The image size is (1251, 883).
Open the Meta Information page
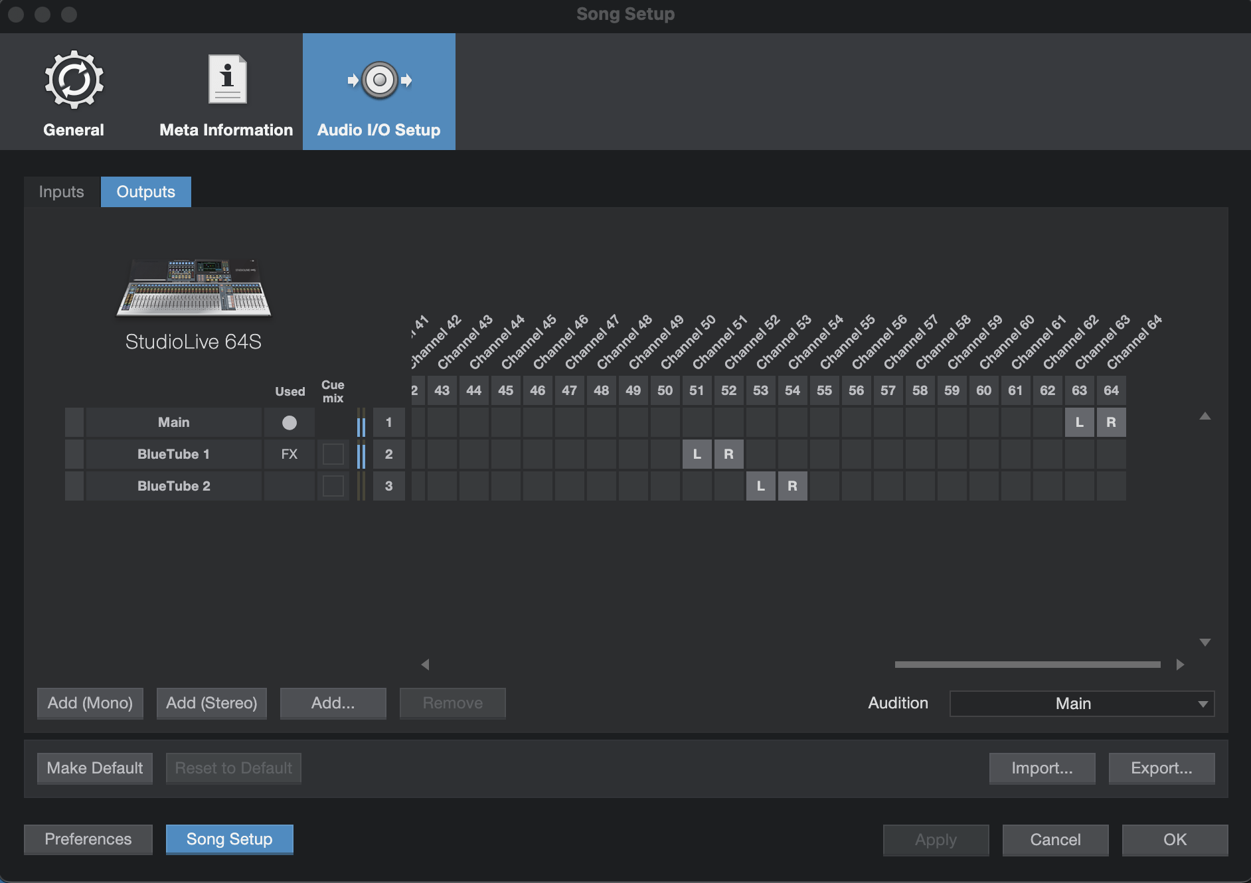pyautogui.click(x=226, y=92)
